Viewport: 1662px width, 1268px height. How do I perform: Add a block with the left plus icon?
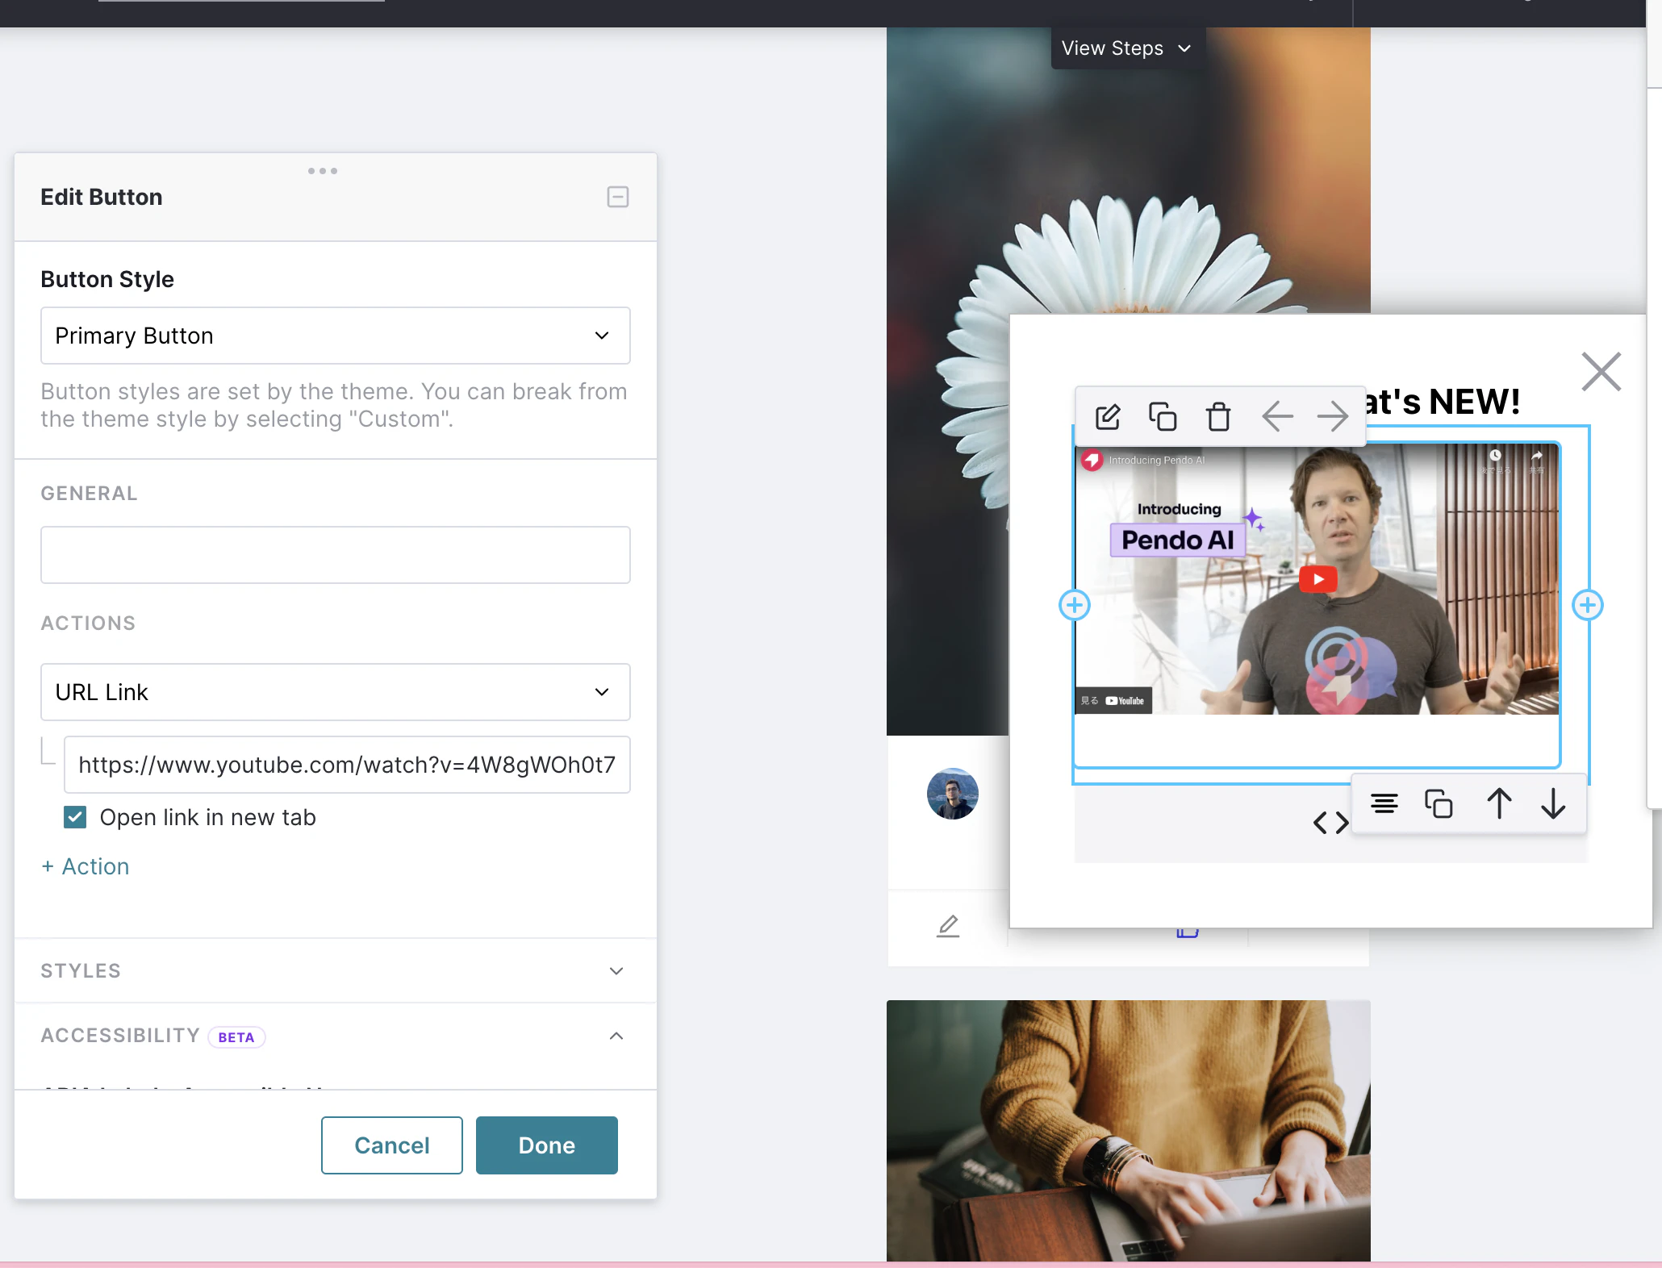click(1075, 605)
